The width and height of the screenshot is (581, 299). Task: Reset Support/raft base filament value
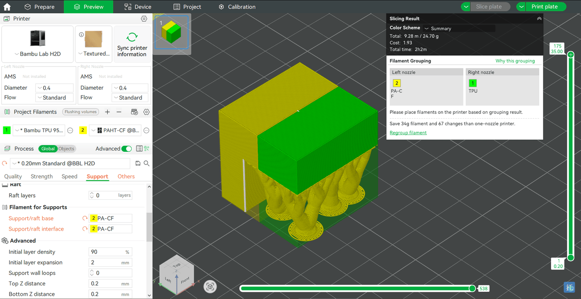85,218
